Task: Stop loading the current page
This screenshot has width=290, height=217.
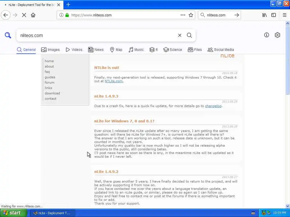Action: [24, 15]
